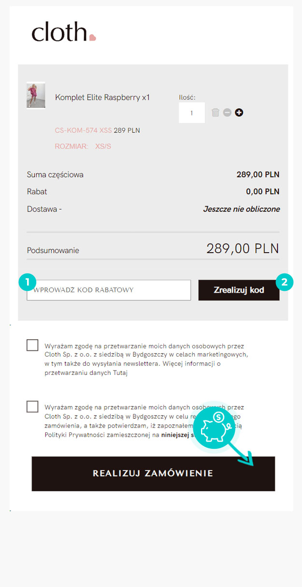
Task: Click the teal step 1 badge
Action: 28,282
